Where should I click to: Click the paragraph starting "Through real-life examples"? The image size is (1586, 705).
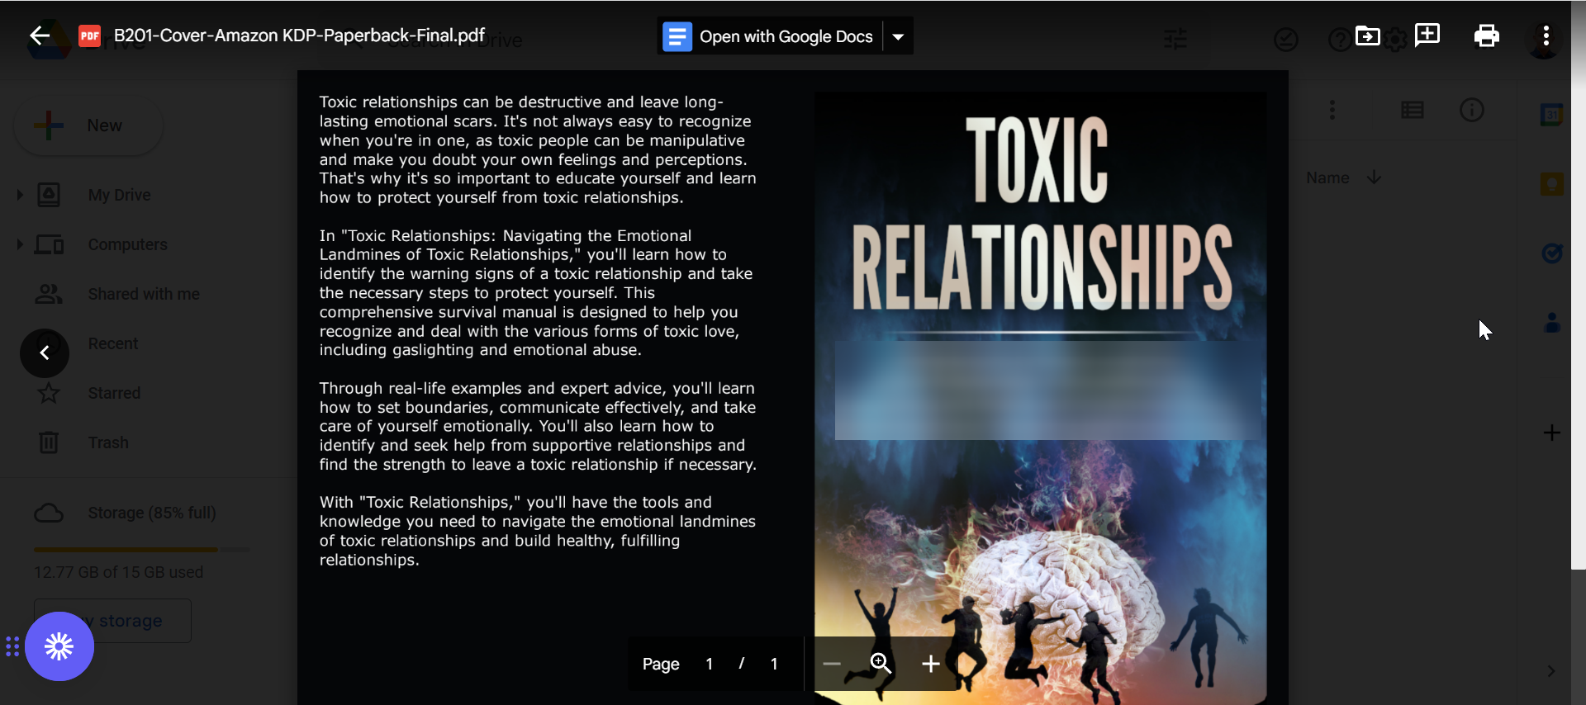[538, 426]
